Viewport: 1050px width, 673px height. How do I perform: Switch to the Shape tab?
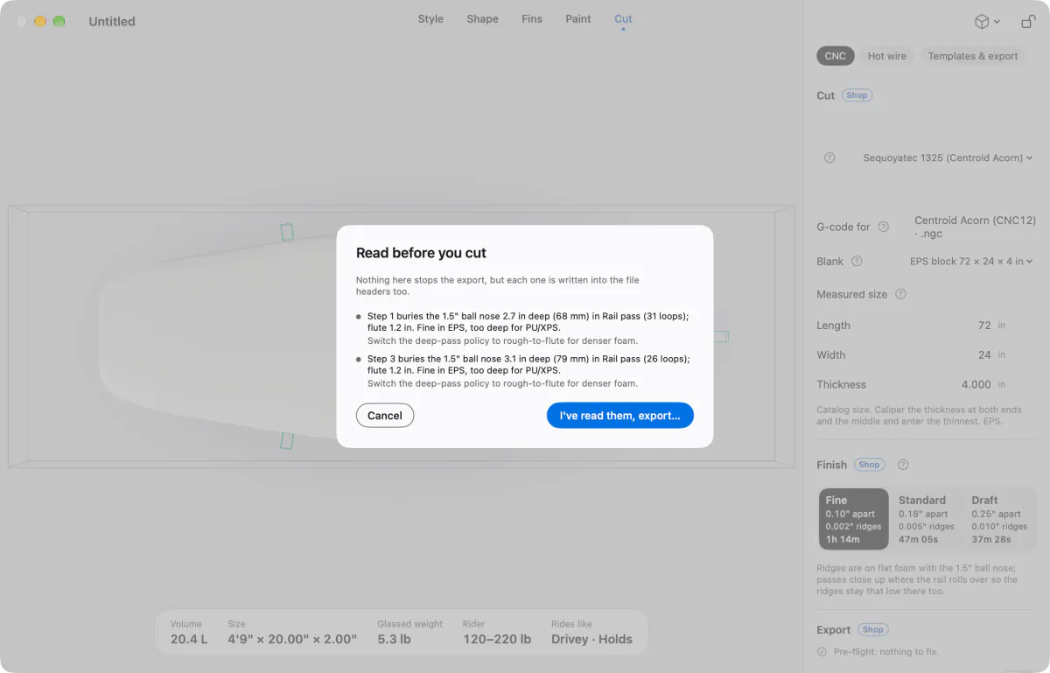coord(482,19)
